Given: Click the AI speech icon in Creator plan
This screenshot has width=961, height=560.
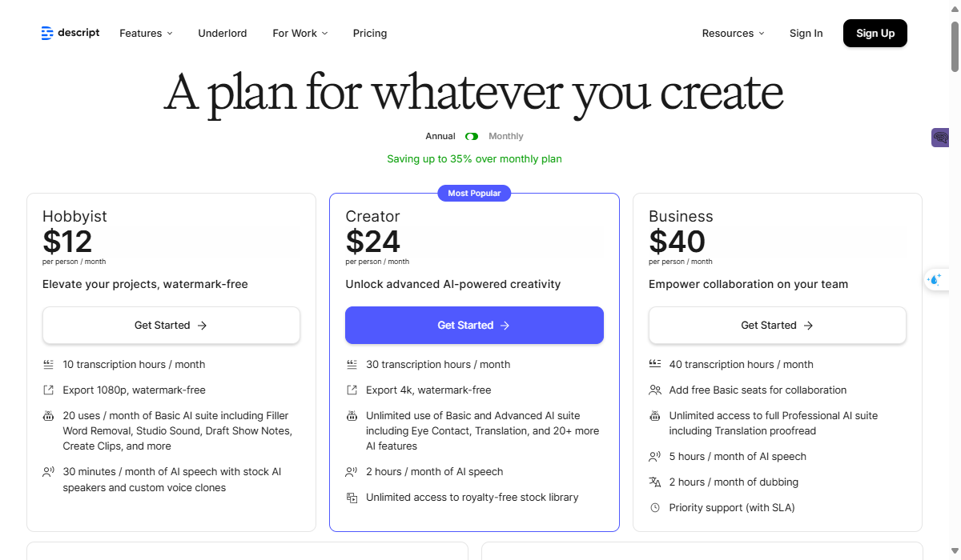Looking at the screenshot, I should point(352,472).
